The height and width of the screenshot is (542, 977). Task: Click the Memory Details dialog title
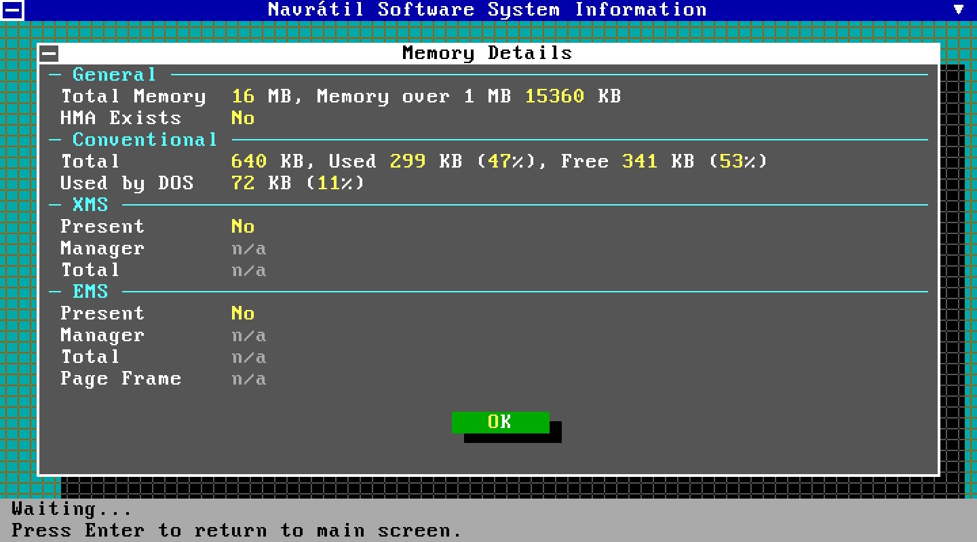(487, 53)
